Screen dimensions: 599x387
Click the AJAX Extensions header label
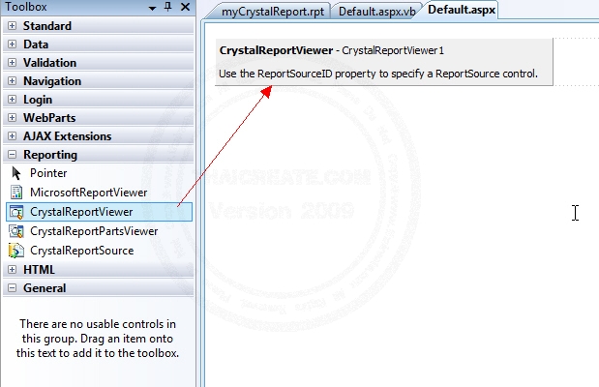(67, 135)
